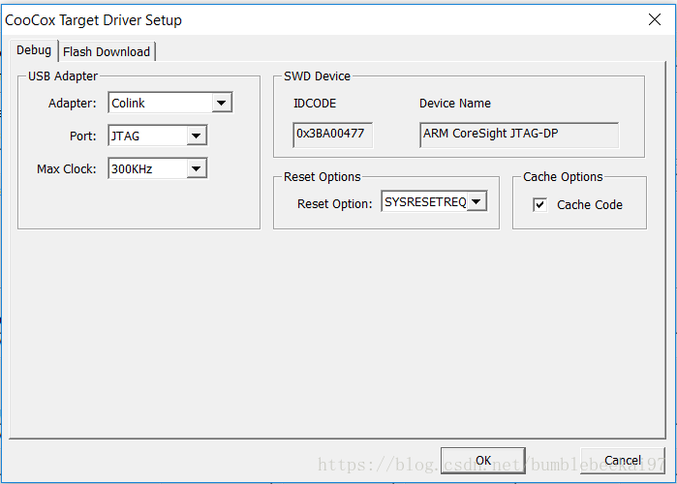677x484 pixels.
Task: Toggle the Cache Code checkbox
Action: coord(539,204)
